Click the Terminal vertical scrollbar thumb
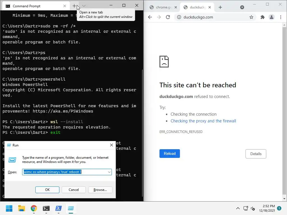 142,133
